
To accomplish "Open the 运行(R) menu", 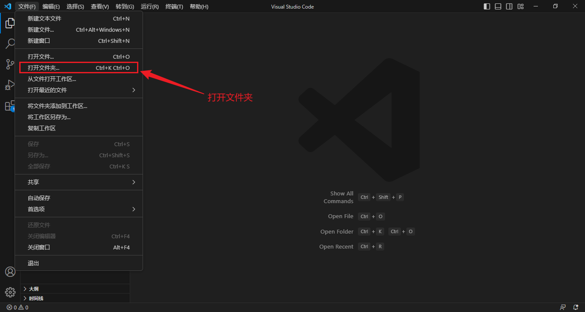I will (x=149, y=6).
